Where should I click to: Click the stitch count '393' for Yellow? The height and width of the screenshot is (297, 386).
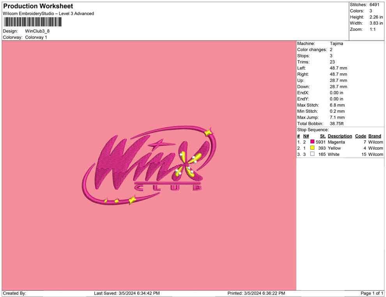tap(322, 148)
